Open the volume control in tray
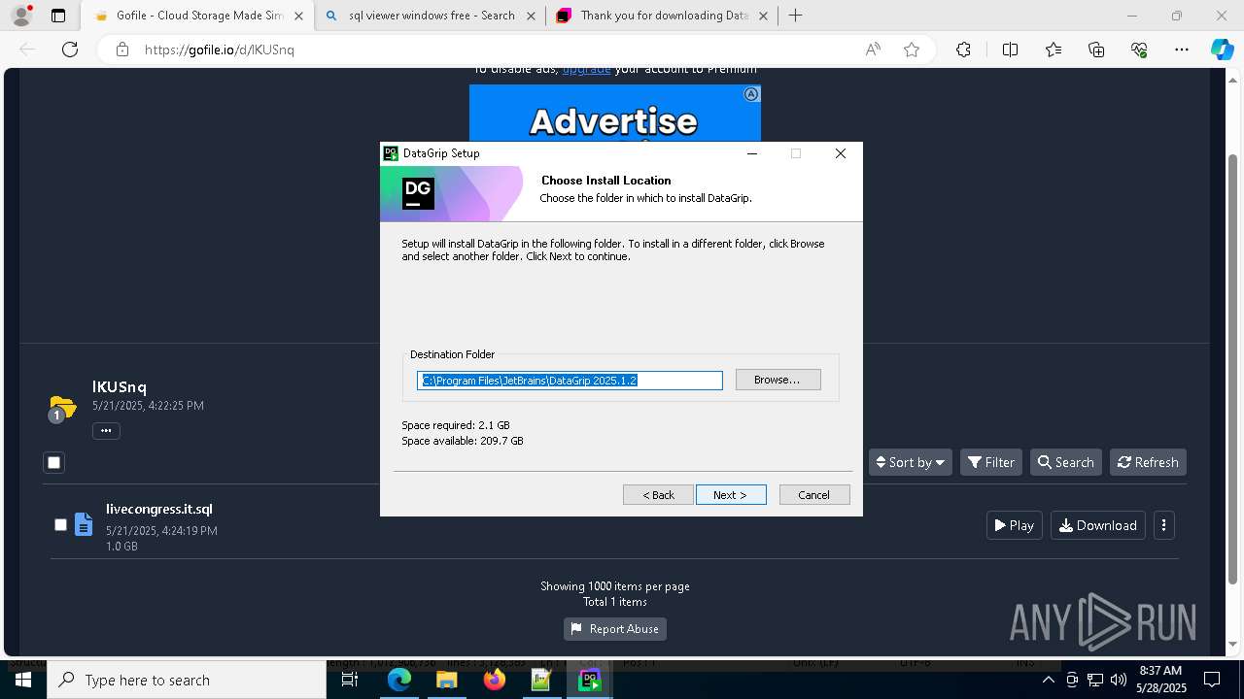Screen dimensions: 1244x699 [1118, 680]
